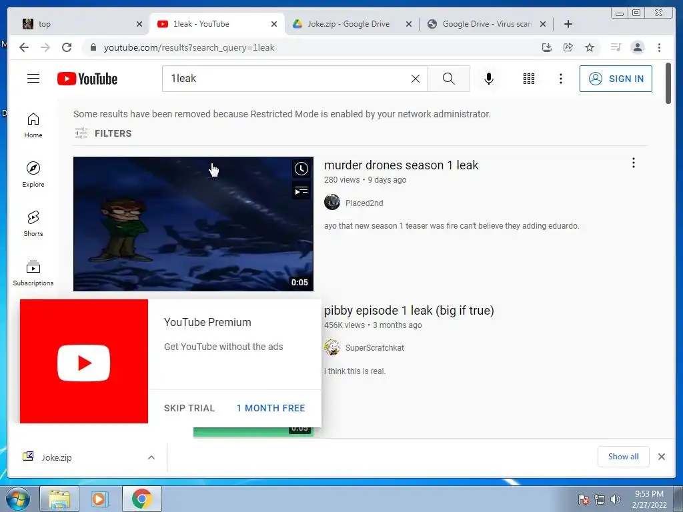Open Shorts in the sidebar
683x512 pixels.
point(33,224)
